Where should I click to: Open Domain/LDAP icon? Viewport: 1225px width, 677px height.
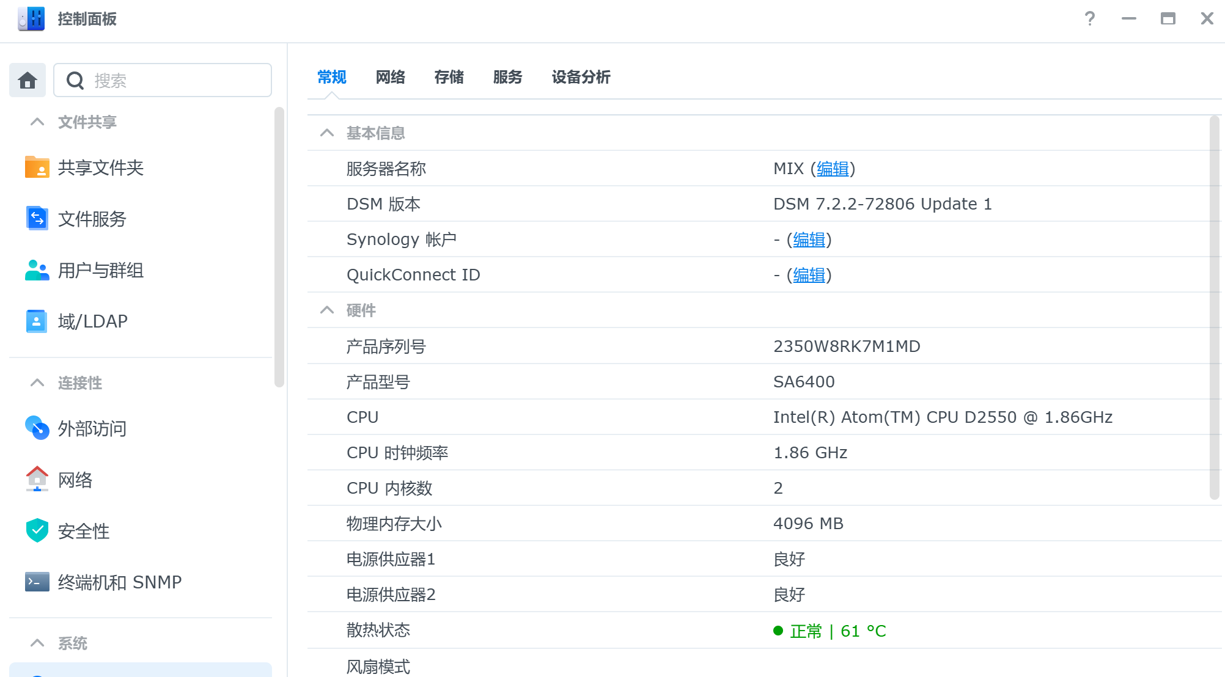pos(37,321)
